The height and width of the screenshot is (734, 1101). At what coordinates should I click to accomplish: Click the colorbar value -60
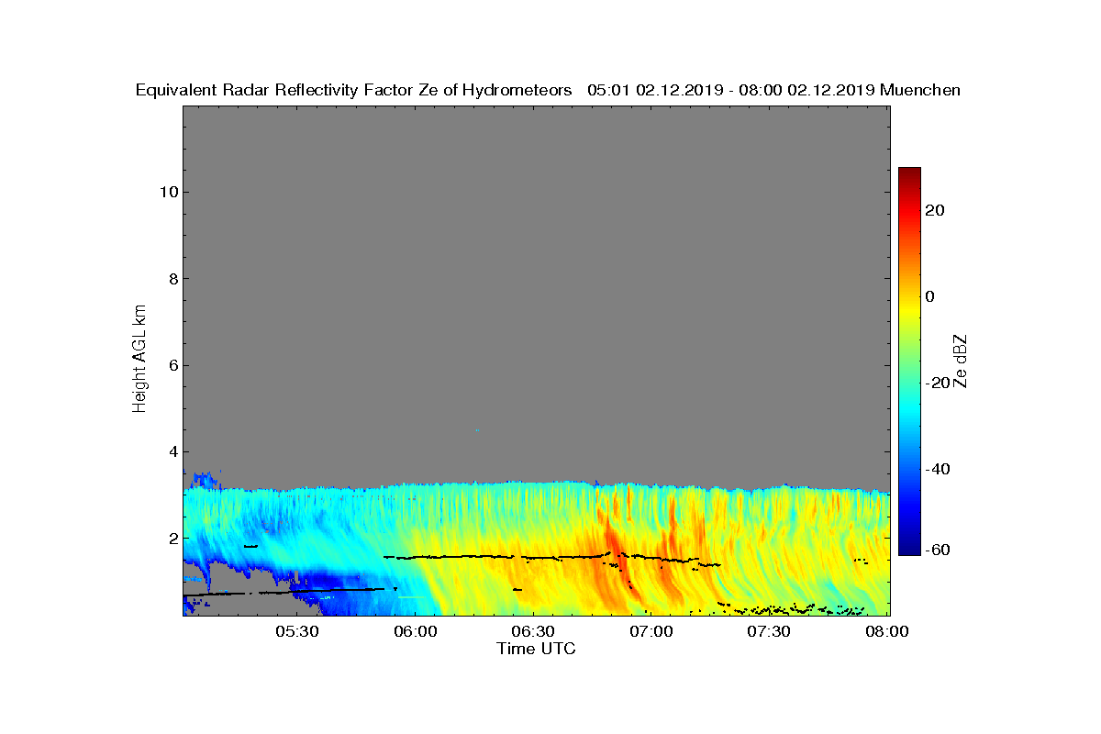(938, 550)
